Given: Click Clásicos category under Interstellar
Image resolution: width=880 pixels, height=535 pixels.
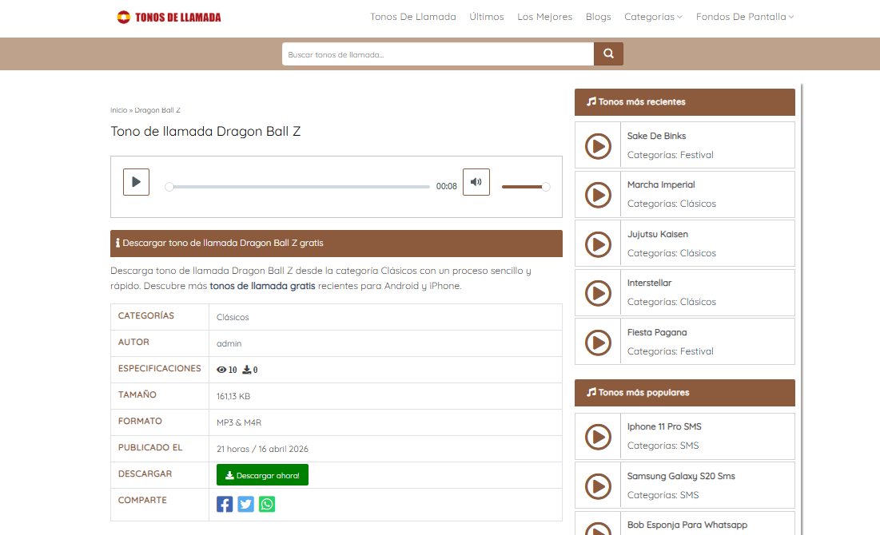Looking at the screenshot, I should click(698, 303).
